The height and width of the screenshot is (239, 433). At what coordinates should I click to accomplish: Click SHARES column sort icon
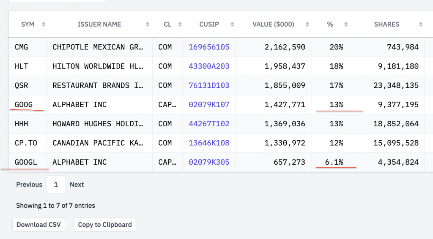click(421, 24)
